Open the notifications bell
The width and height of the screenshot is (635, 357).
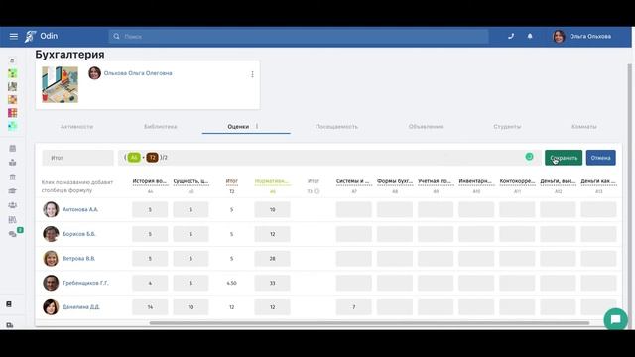[x=530, y=36]
